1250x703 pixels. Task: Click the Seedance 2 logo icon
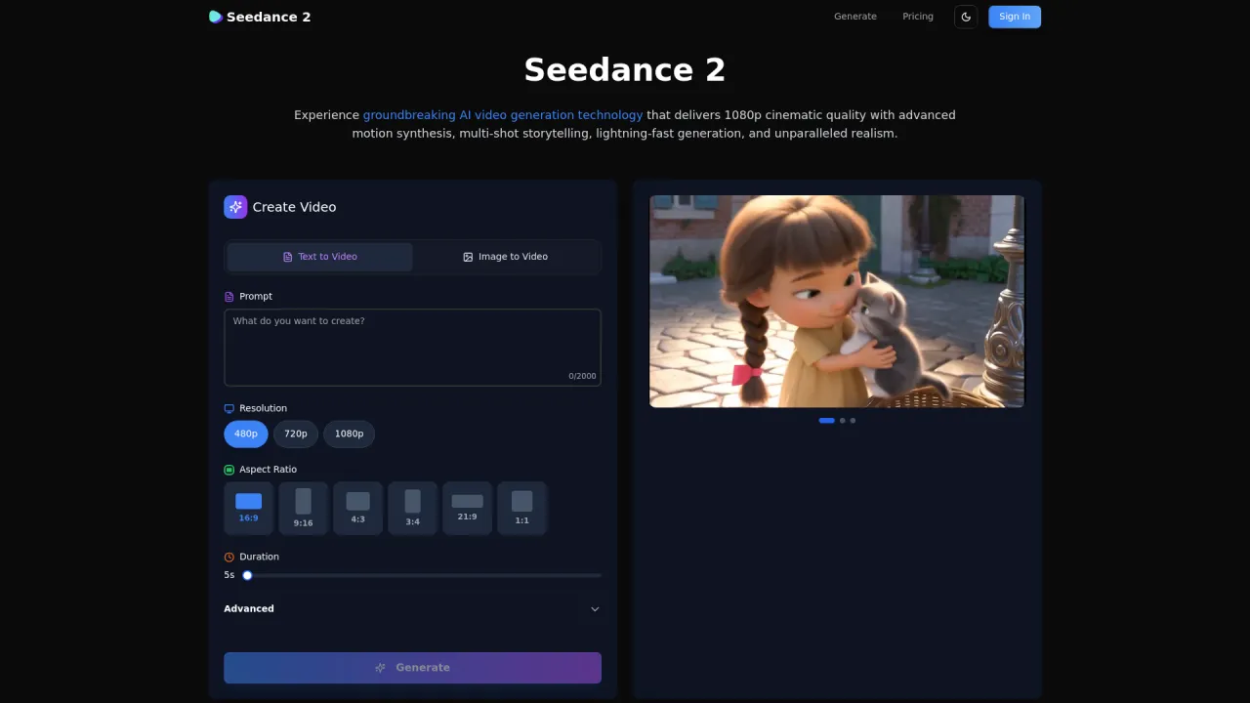(x=216, y=17)
